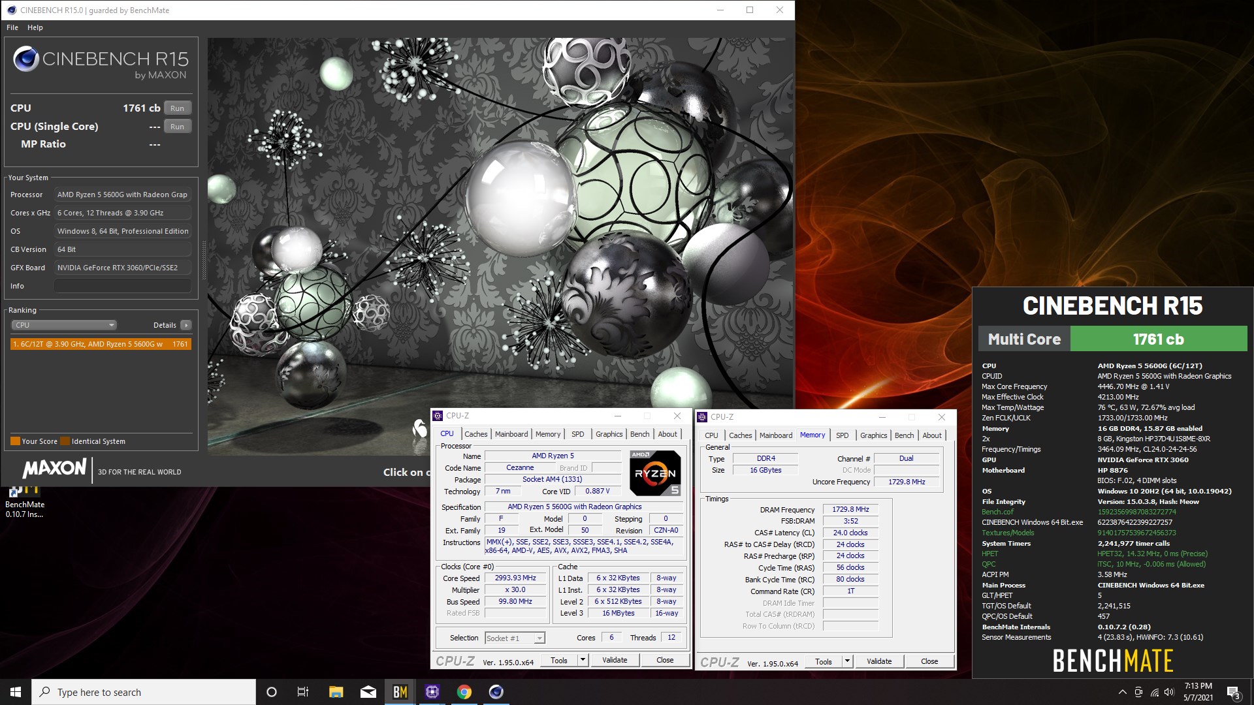Open About tab in right CPU-Z window
The image size is (1254, 705).
point(932,435)
